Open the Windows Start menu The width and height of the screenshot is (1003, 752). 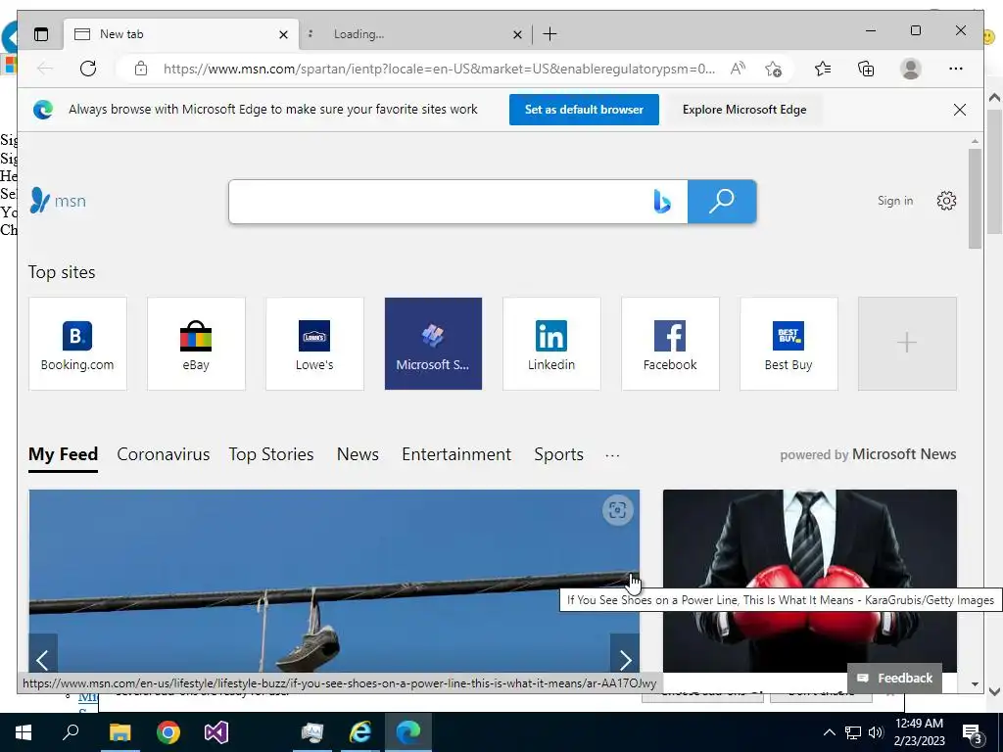point(24,732)
